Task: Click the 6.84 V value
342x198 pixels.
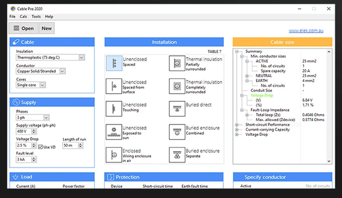Action: point(307,100)
